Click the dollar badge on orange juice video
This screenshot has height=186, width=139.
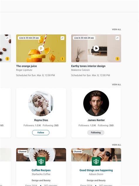click(62, 58)
